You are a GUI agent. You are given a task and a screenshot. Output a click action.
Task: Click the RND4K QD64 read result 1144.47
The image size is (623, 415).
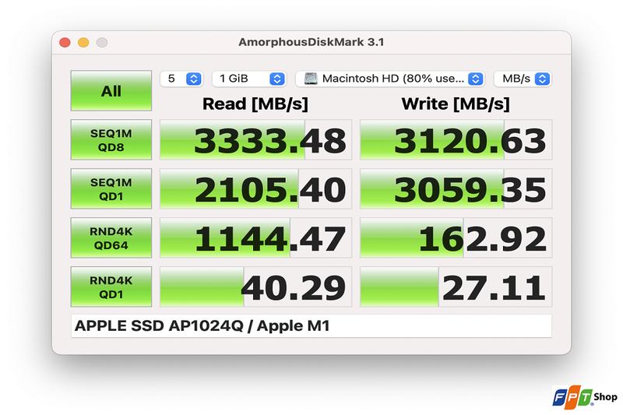256,238
